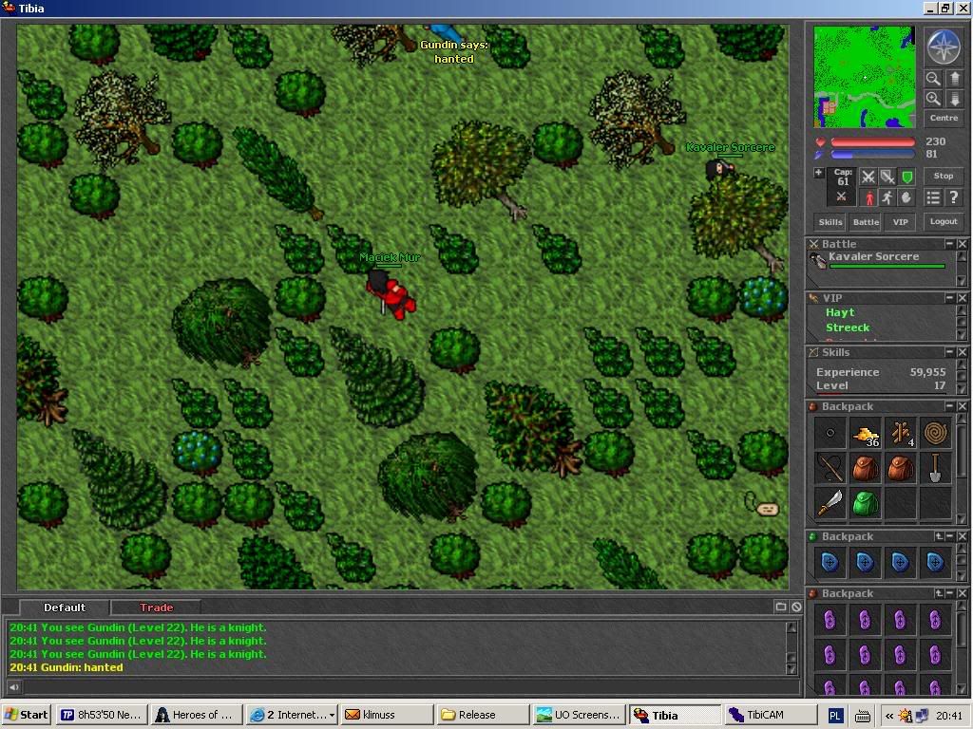Click the wooden sticks stack of 4
Image resolution: width=973 pixels, height=729 pixels.
click(x=901, y=433)
